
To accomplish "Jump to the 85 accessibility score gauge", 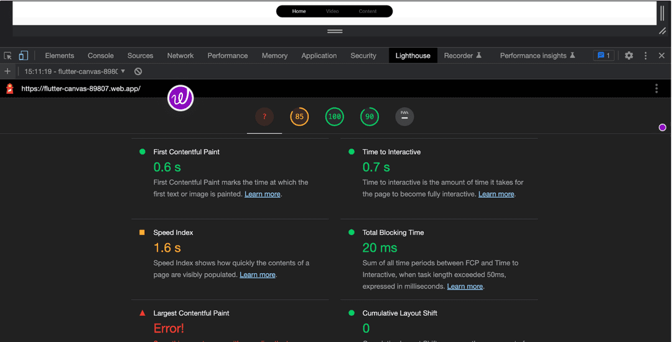I will coord(299,116).
